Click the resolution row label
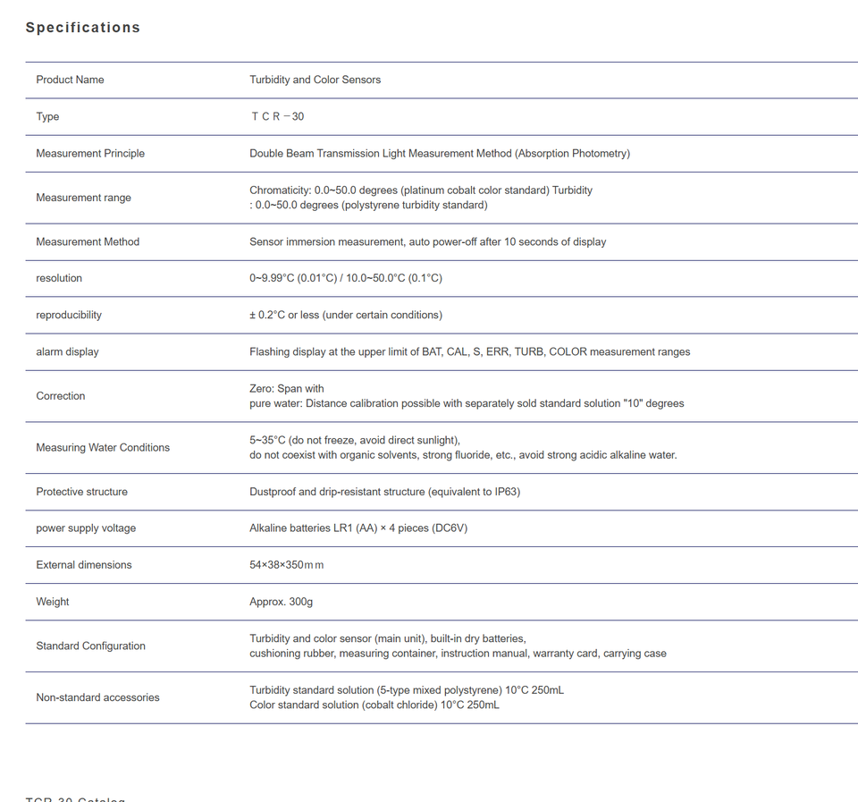This screenshot has width=858, height=802. 59,278
